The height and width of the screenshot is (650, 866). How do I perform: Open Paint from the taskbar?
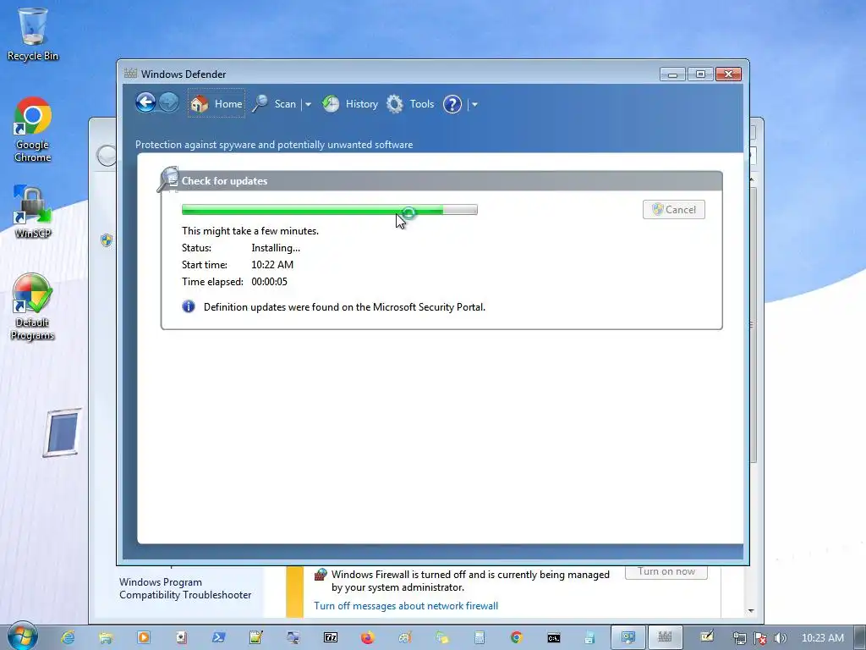(x=405, y=637)
